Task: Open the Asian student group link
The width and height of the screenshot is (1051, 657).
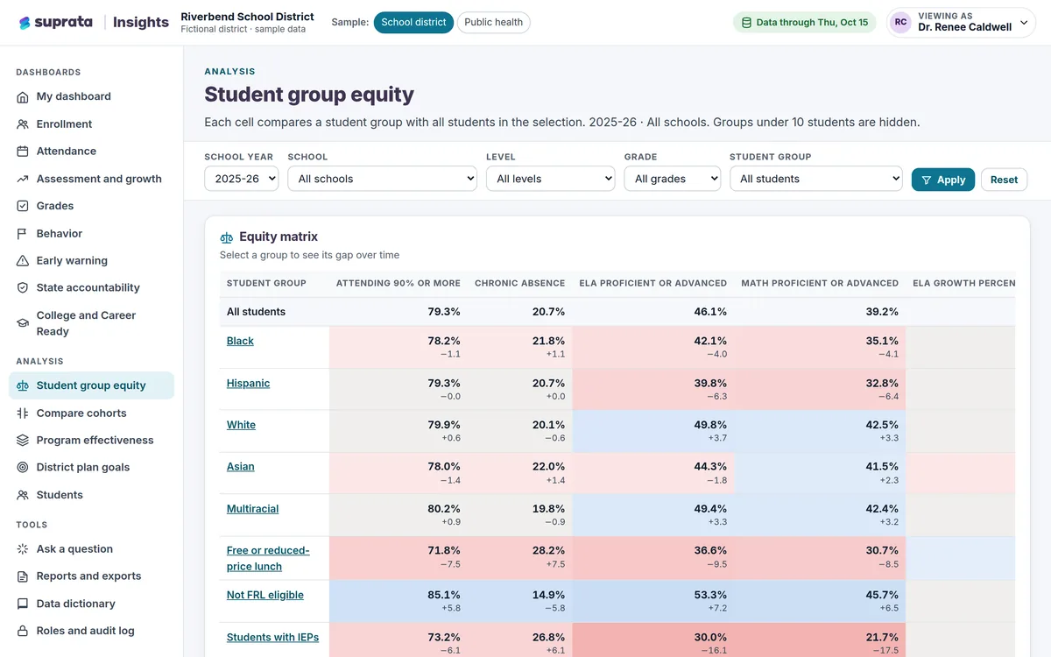Action: 240,467
